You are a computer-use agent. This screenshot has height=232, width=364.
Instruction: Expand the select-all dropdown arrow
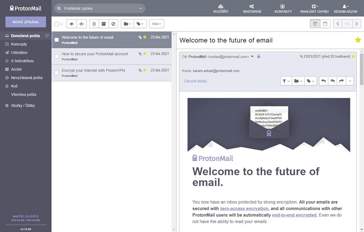(61, 24)
